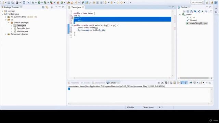Open Package Explorer view menu
This screenshot has width=219, height=123.
point(56,7)
